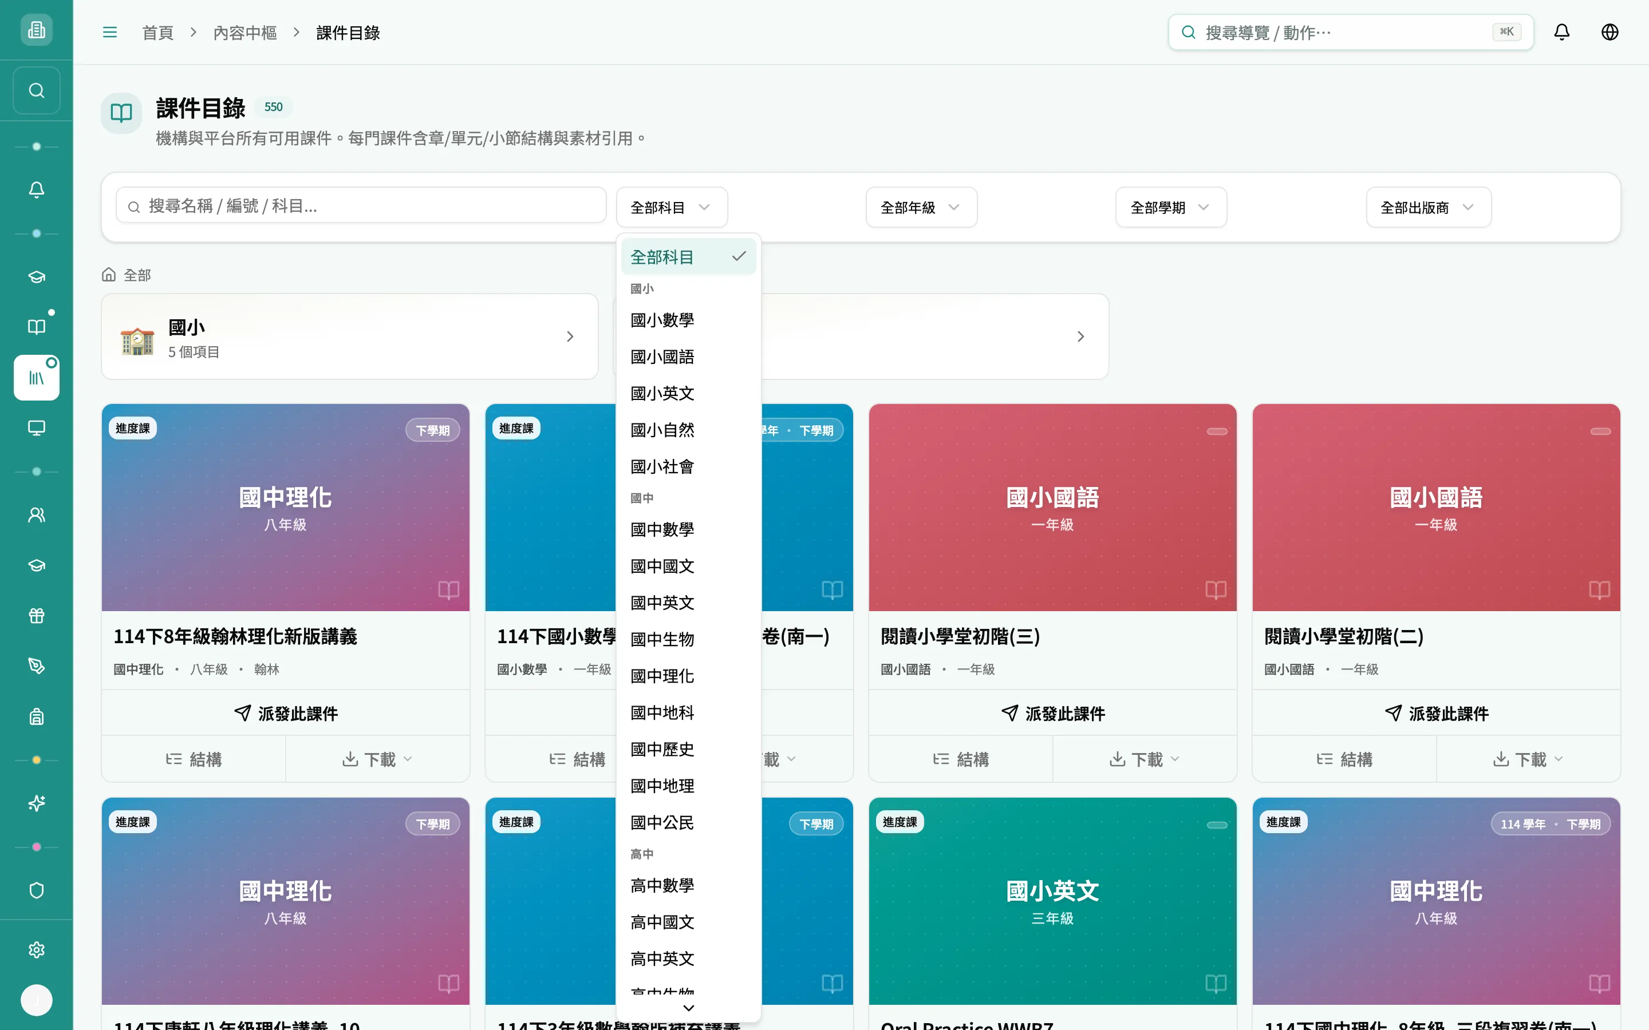This screenshot has height=1030, width=1649.
Task: Expand 下載 menu on 閱讀小學堂初階(三)
Action: [1145, 759]
